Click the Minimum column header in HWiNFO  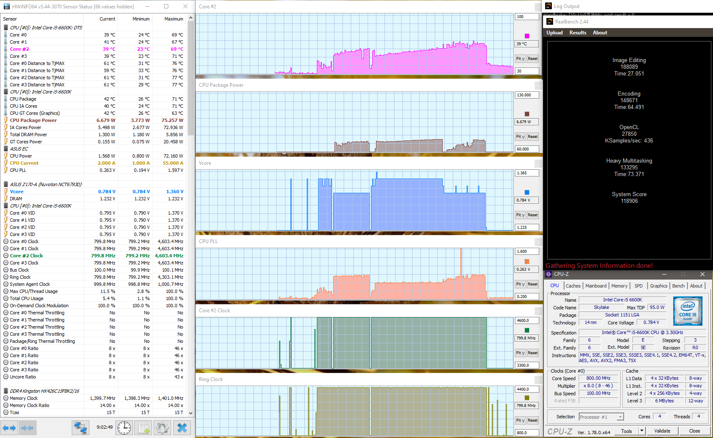[135, 19]
